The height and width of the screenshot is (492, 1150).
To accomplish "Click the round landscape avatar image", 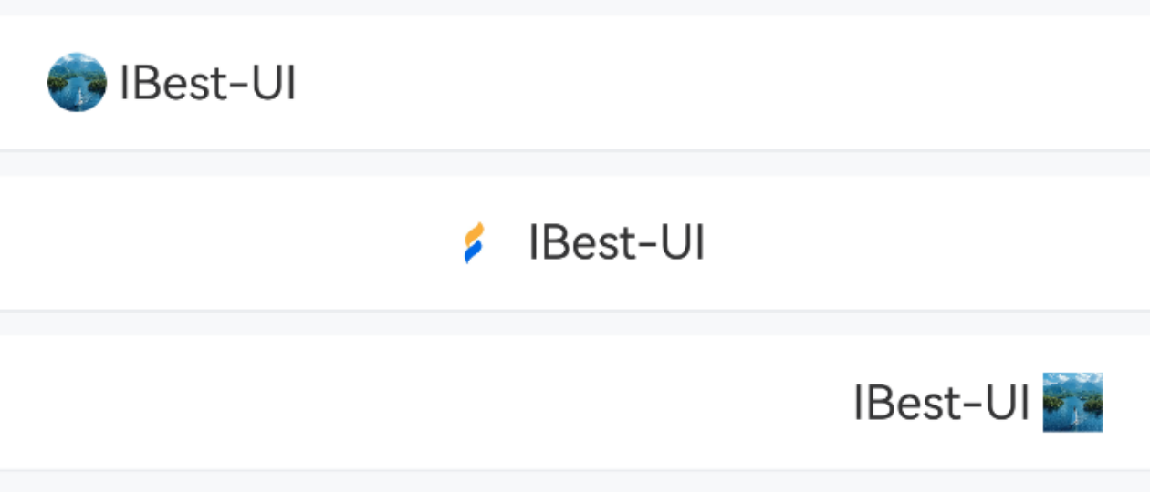I will click(x=77, y=82).
